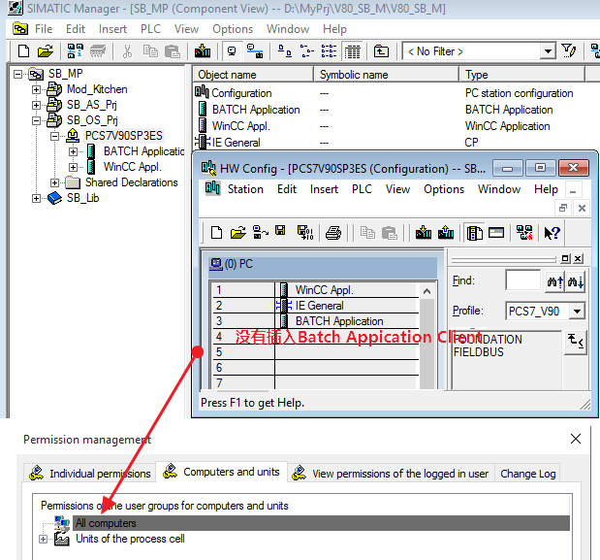Click the Find input field in catalog
Viewport: 600px width, 560px height.
522,280
